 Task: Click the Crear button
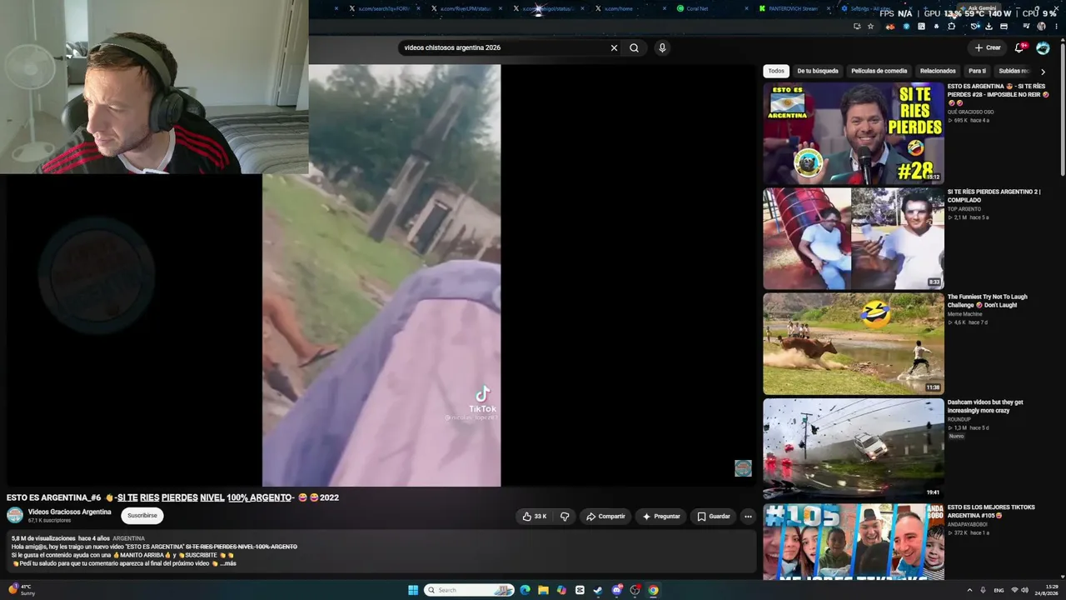[988, 47]
